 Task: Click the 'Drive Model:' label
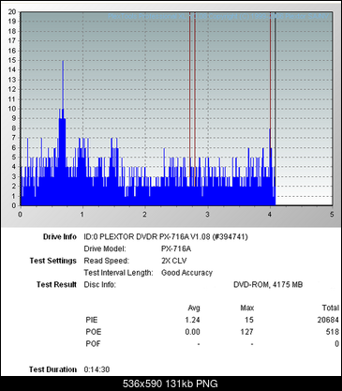(x=105, y=248)
